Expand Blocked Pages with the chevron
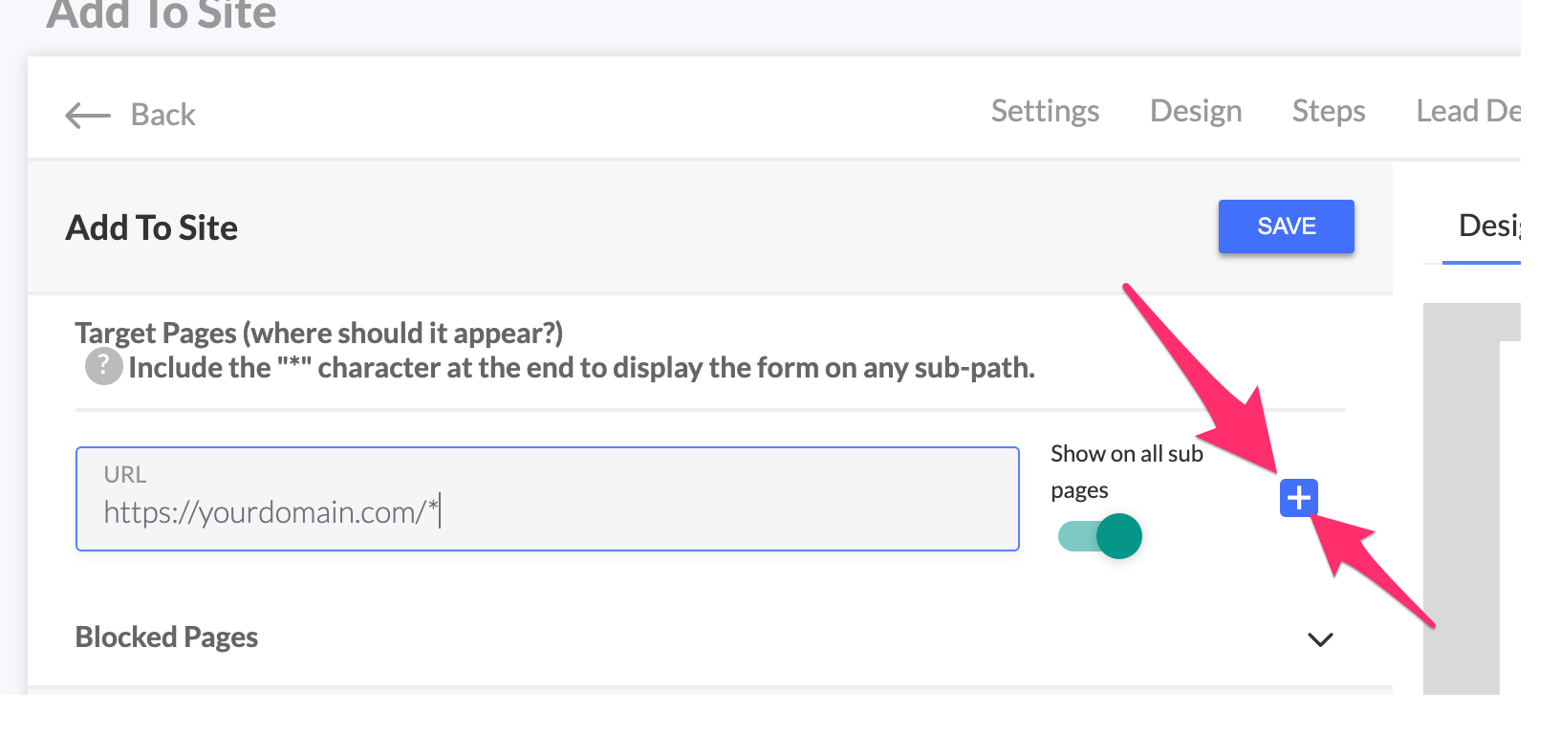This screenshot has height=734, width=1560. pyautogui.click(x=1320, y=639)
